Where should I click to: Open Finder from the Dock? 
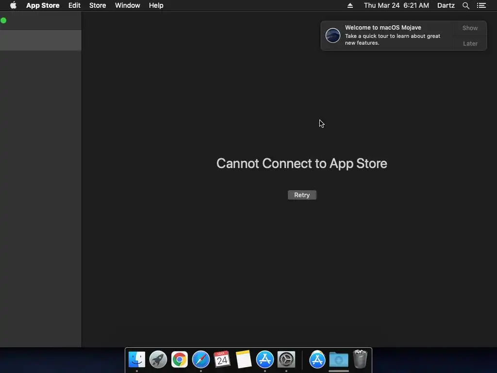(137, 359)
